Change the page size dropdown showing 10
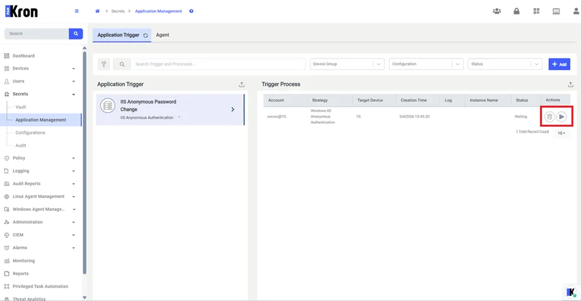The height and width of the screenshot is (301, 581). pyautogui.click(x=562, y=133)
